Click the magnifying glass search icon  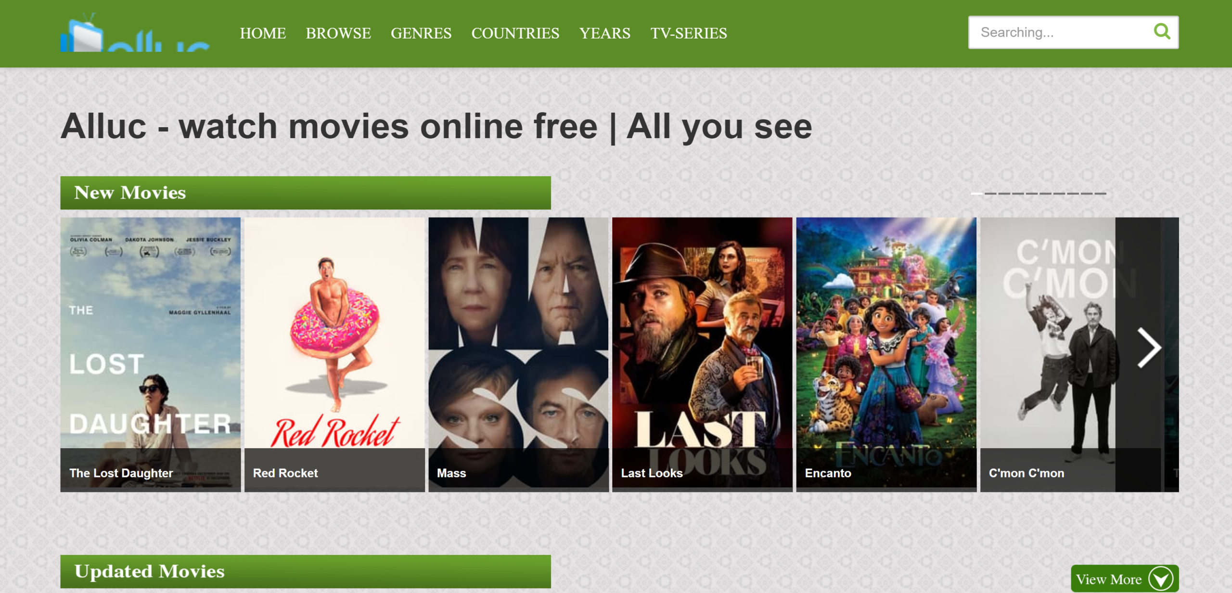coord(1162,32)
